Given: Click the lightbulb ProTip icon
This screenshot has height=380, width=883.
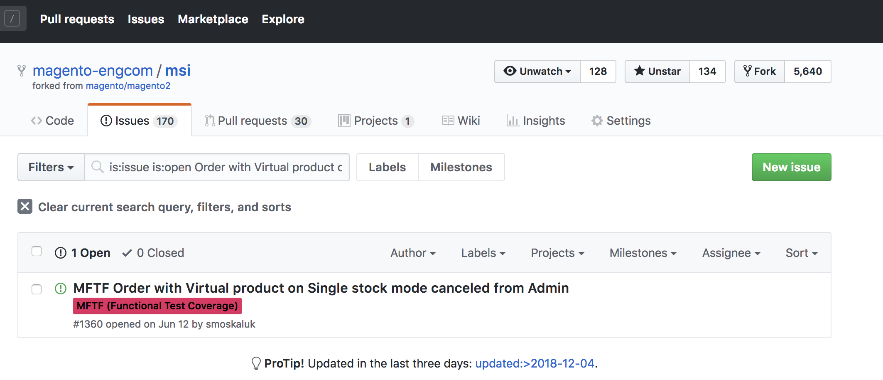Looking at the screenshot, I should point(256,363).
